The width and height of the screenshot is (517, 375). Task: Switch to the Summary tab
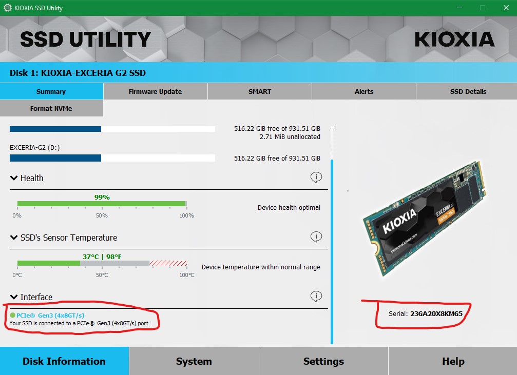pos(51,91)
